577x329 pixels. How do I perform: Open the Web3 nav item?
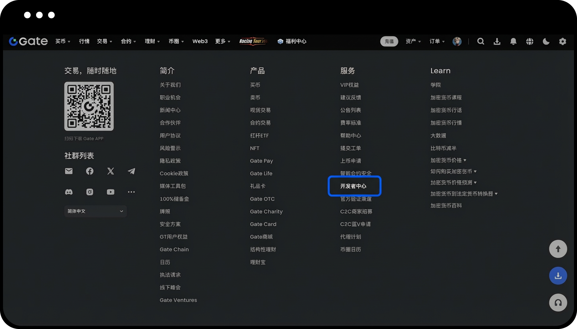(200, 41)
